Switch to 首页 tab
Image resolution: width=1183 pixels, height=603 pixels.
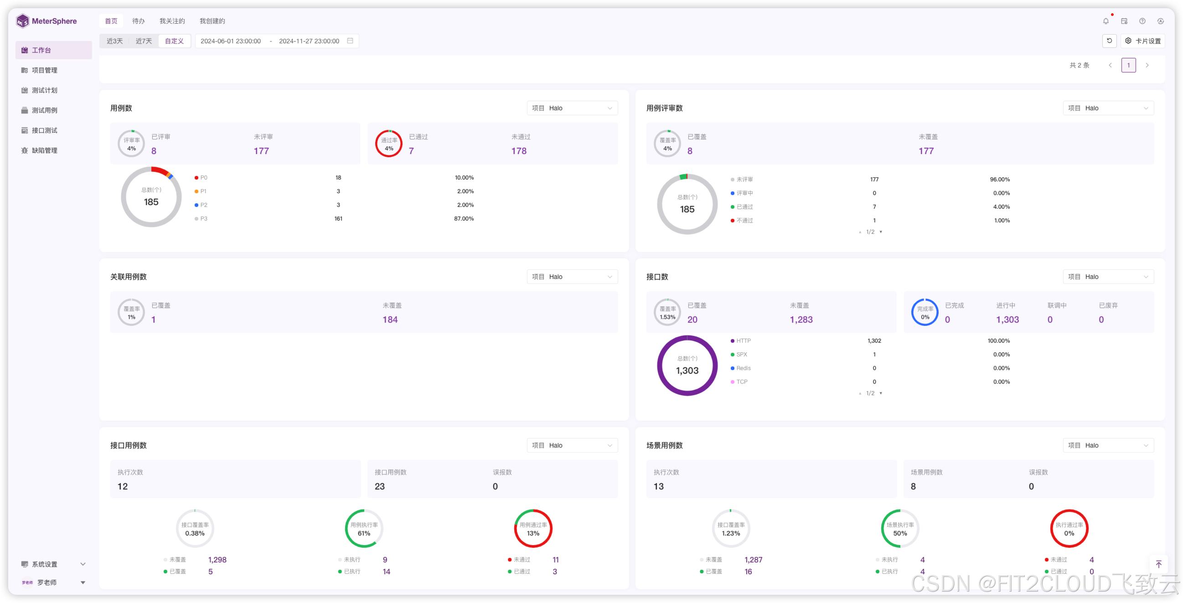pyautogui.click(x=111, y=21)
